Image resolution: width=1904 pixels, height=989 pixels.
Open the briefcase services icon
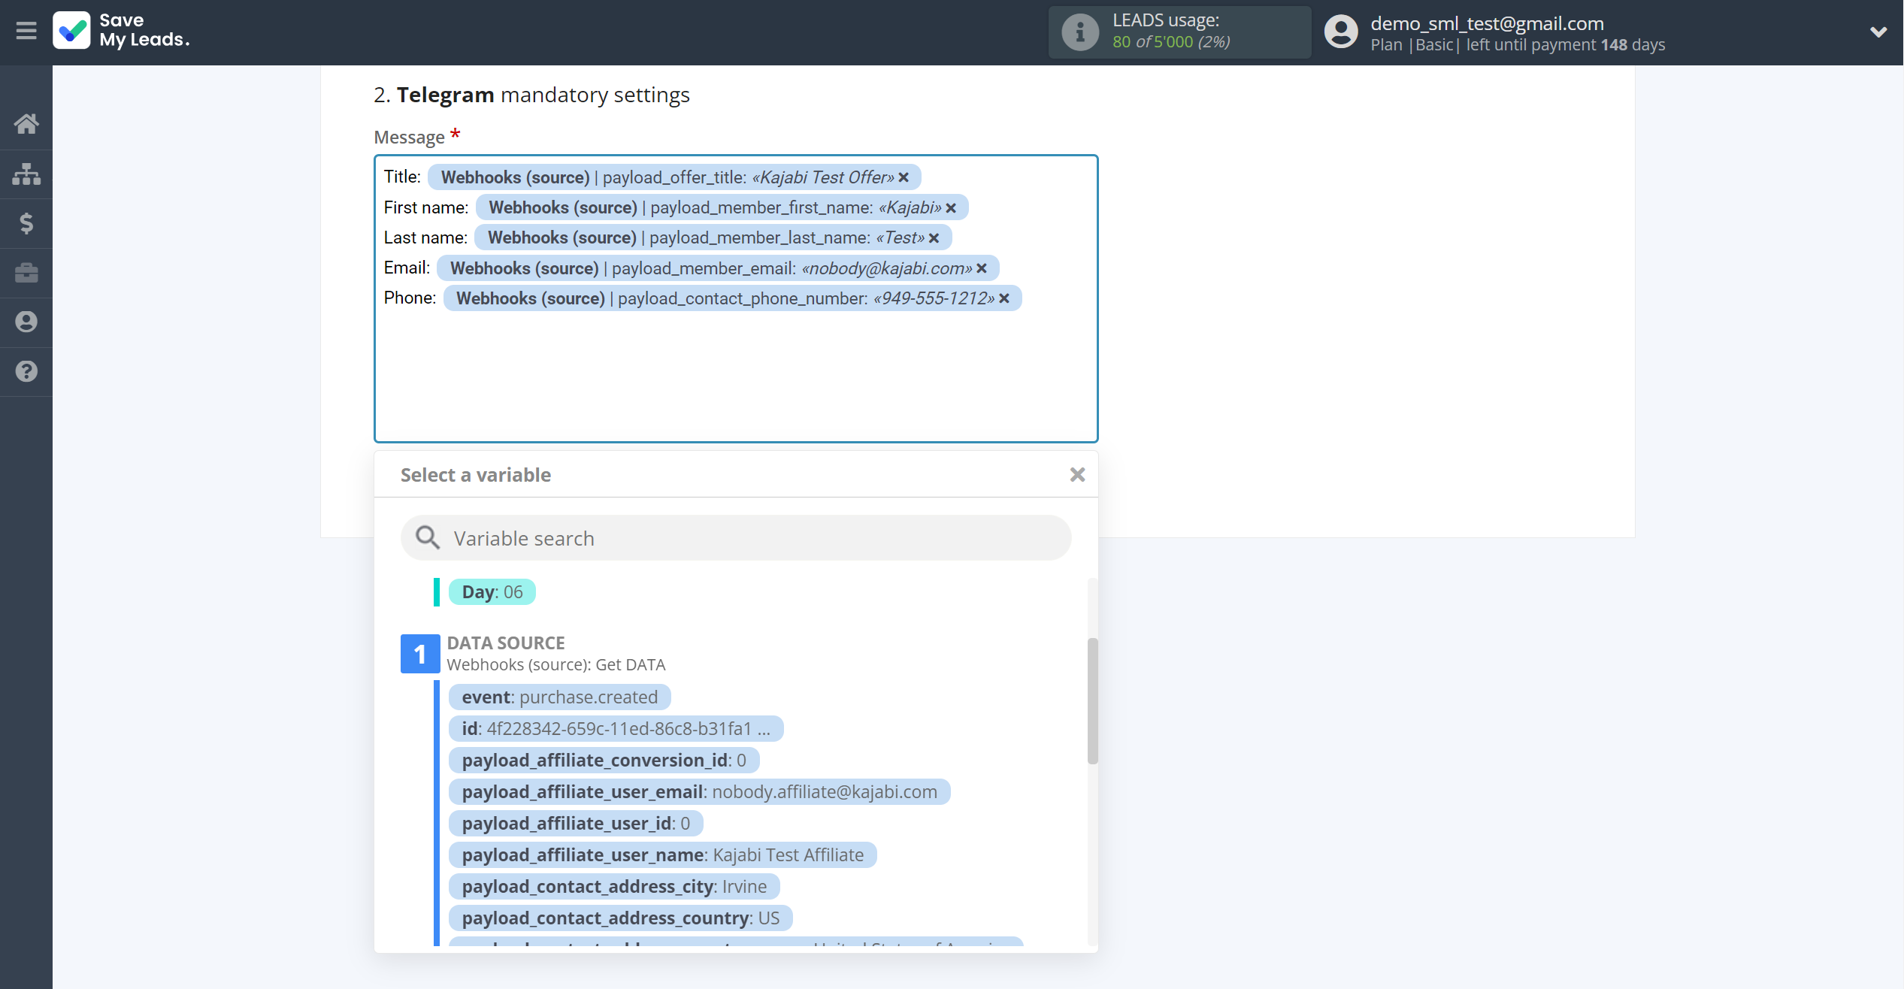coord(26,273)
